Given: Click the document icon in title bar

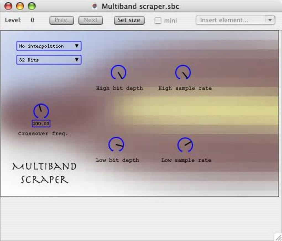Looking at the screenshot, I should (x=95, y=6).
